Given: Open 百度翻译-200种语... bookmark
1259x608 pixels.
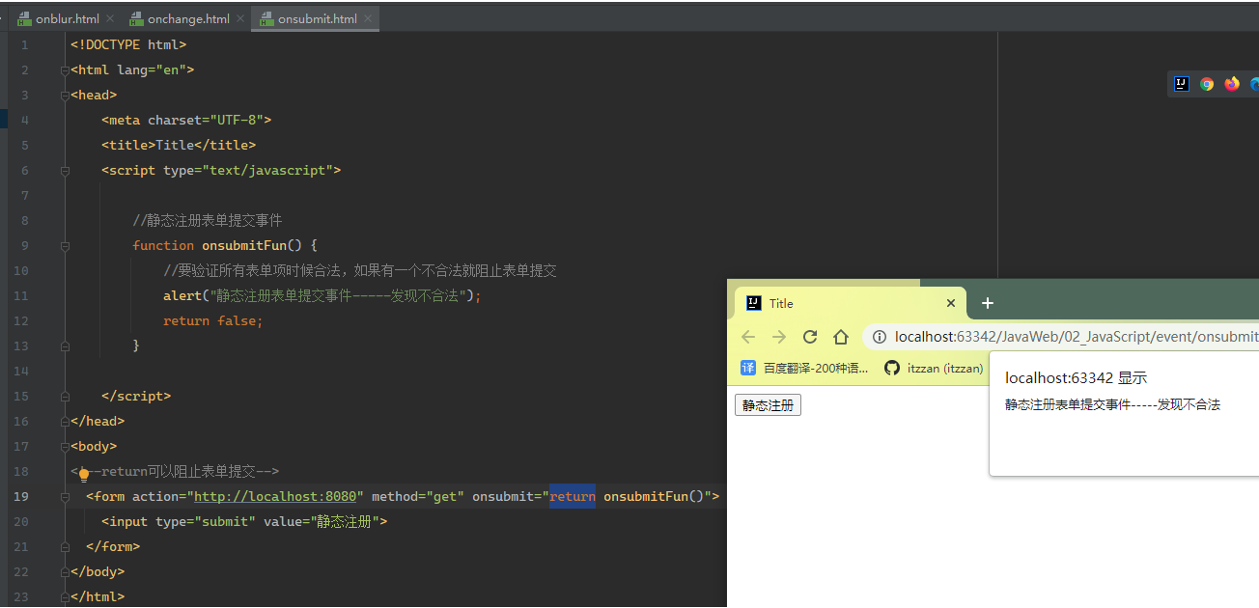Looking at the screenshot, I should click(805, 368).
